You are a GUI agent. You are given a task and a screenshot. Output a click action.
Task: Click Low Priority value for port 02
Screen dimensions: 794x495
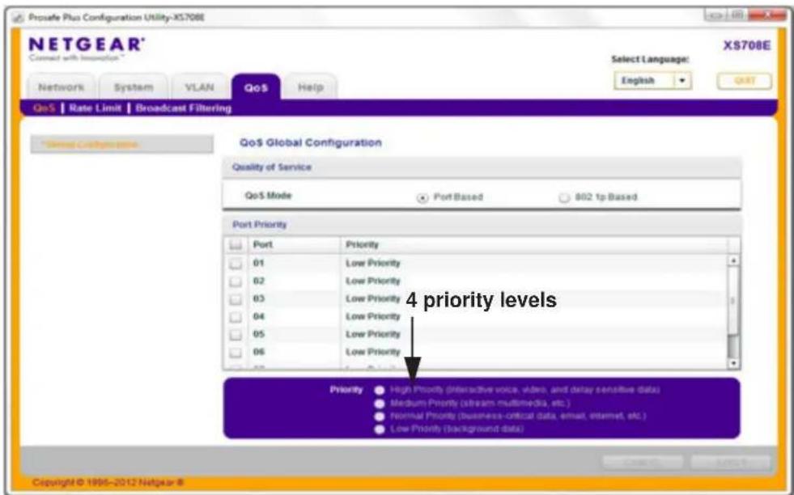372,281
